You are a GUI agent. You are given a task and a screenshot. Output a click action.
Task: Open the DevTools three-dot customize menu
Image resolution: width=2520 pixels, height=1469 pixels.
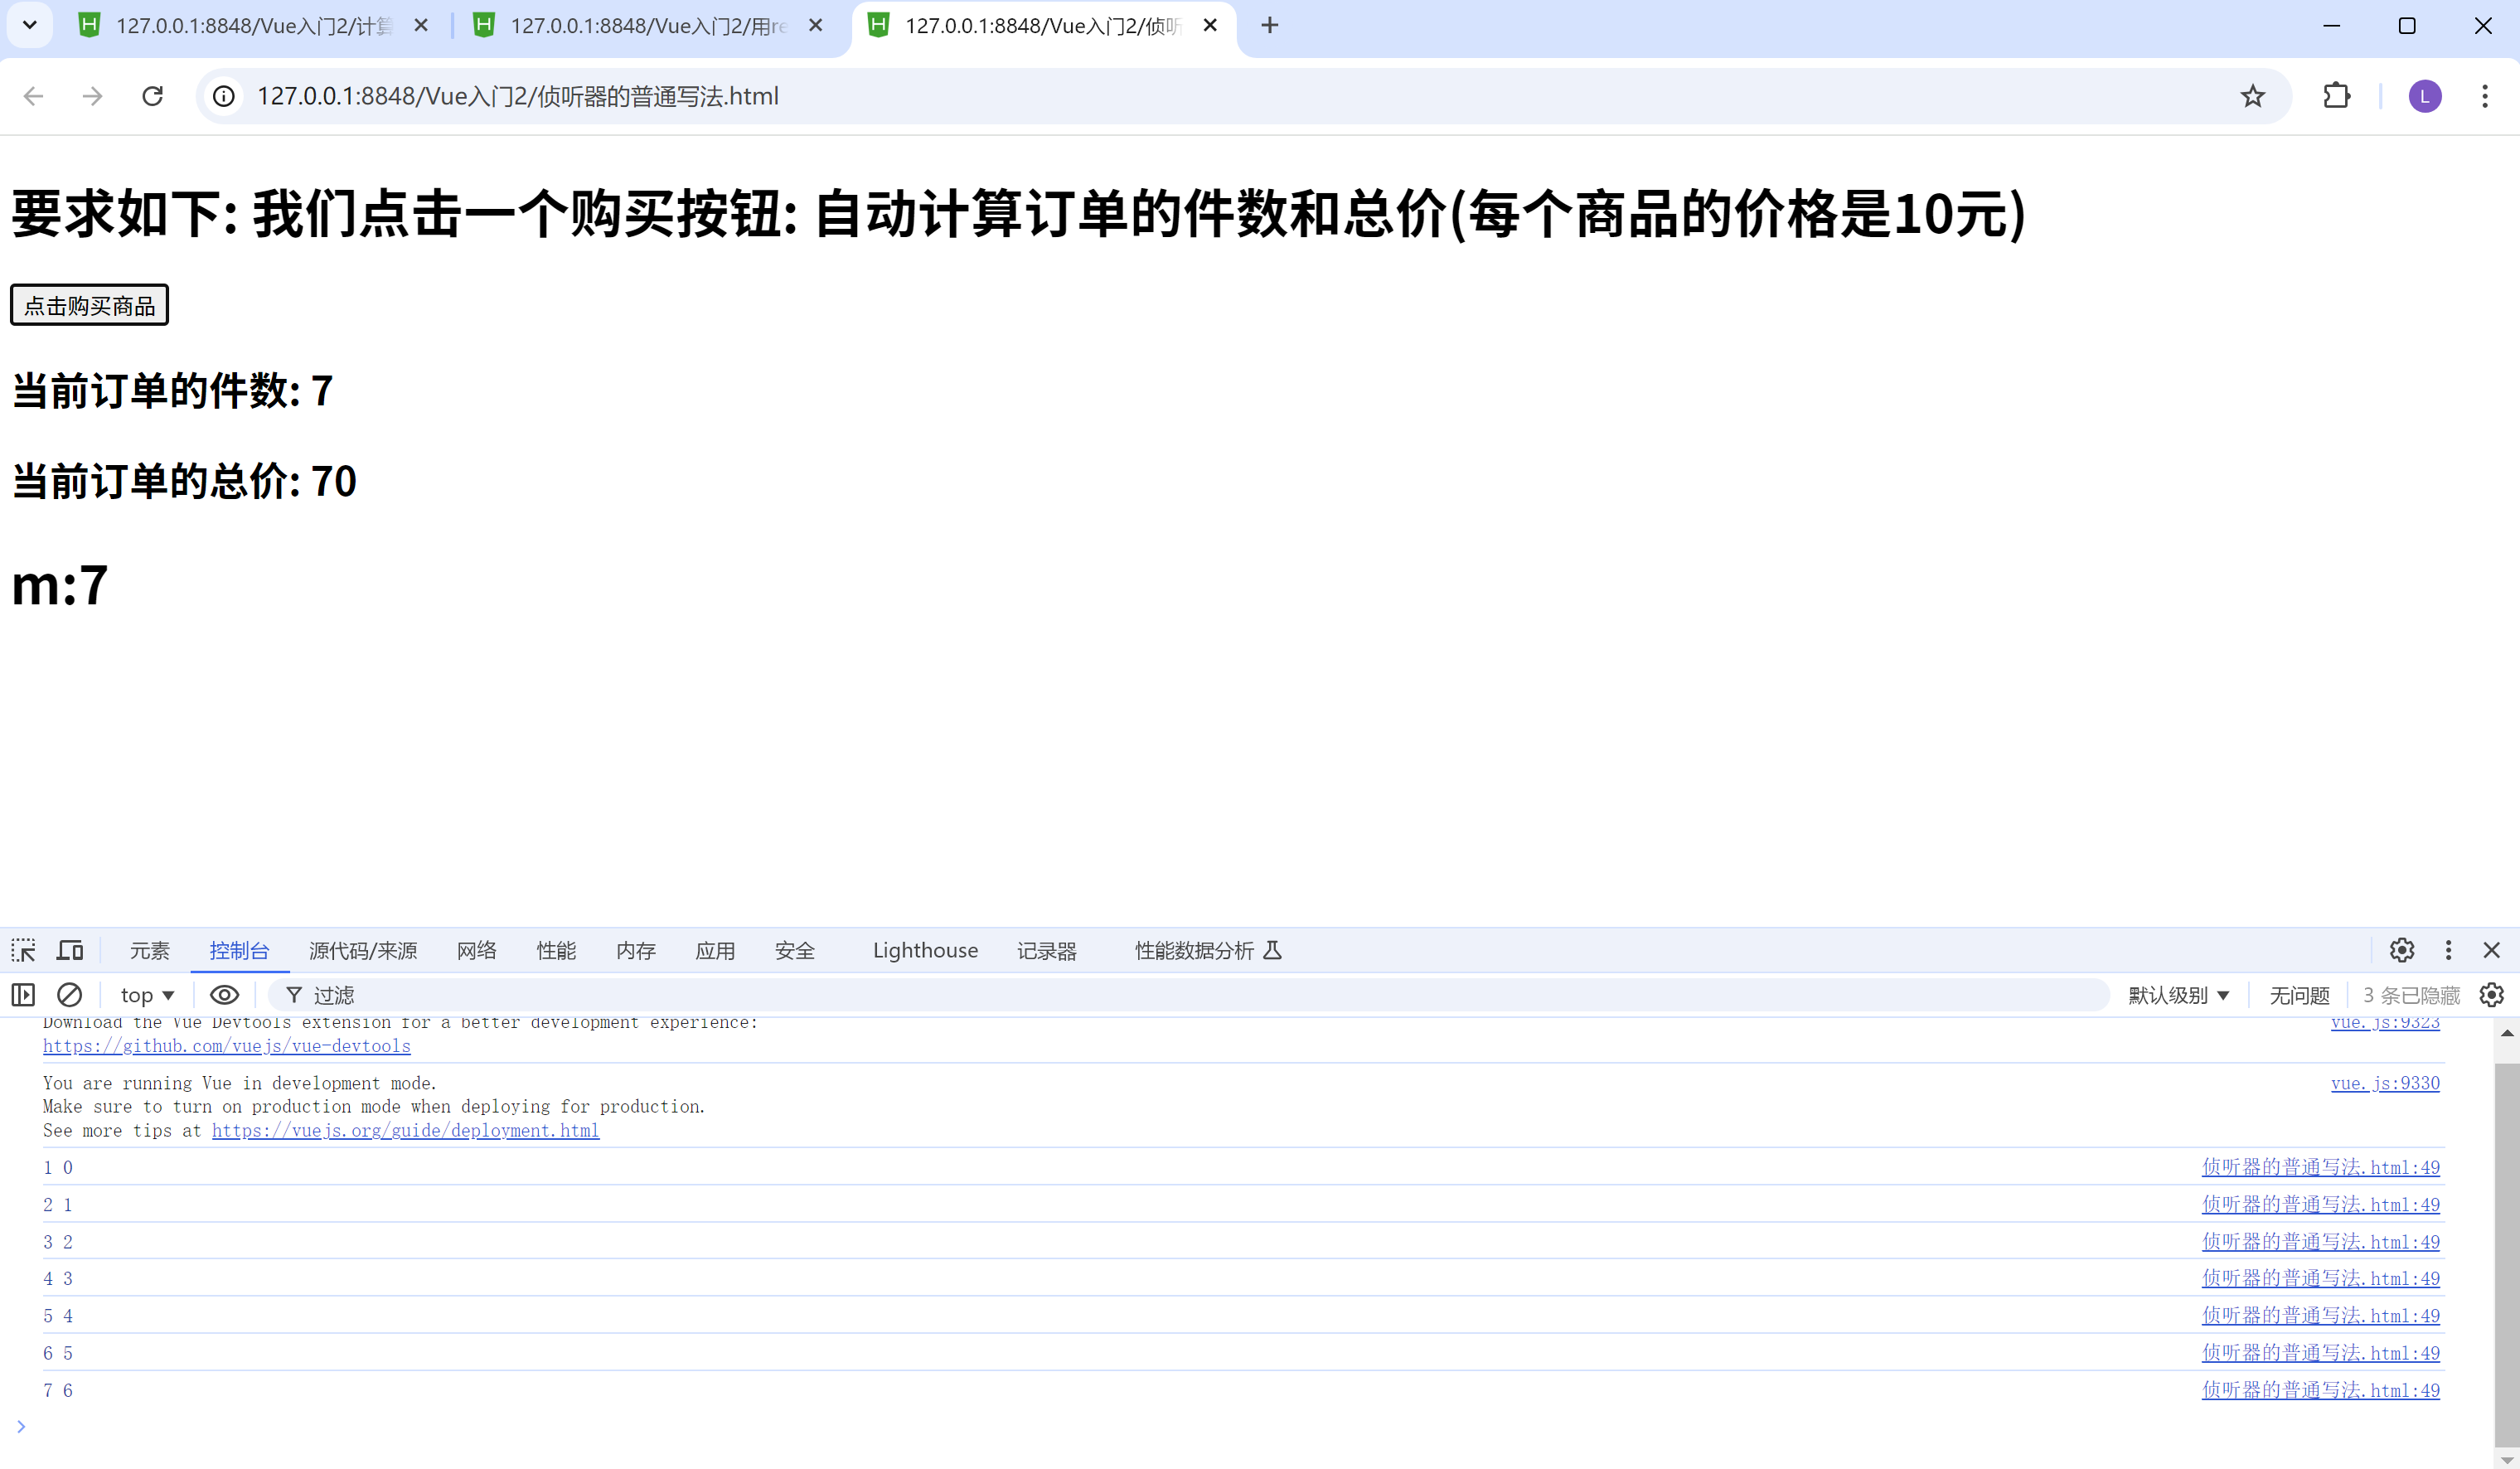pos(2448,950)
